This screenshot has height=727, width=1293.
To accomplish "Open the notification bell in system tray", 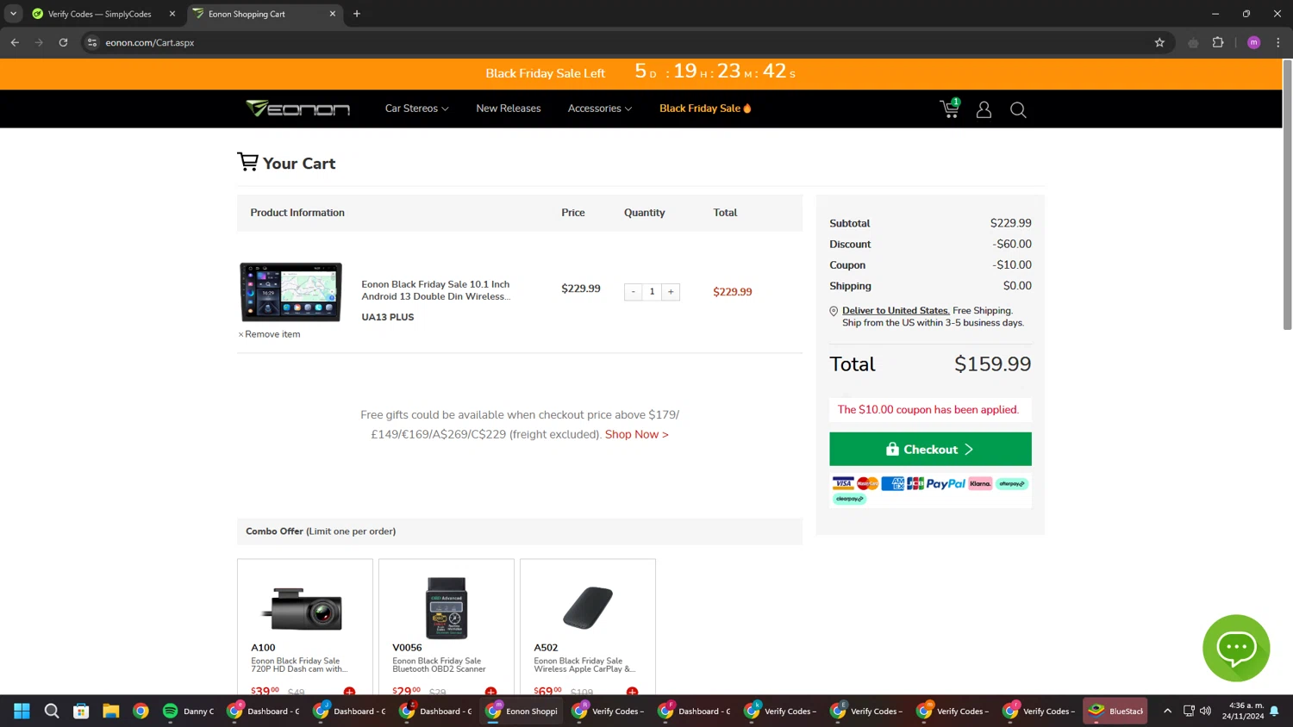I will (x=1274, y=711).
